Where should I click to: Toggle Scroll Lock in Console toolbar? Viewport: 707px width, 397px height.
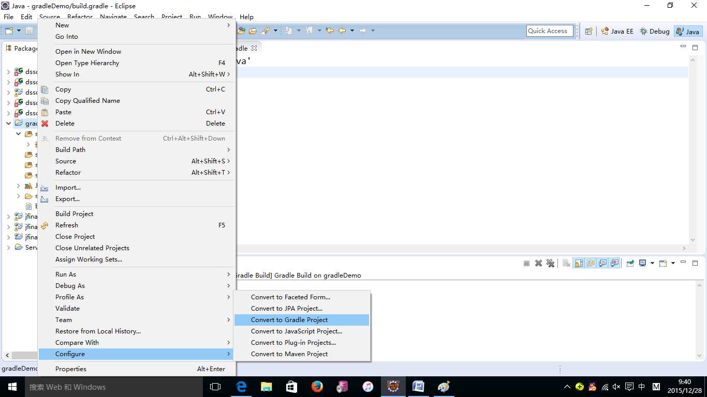point(579,263)
